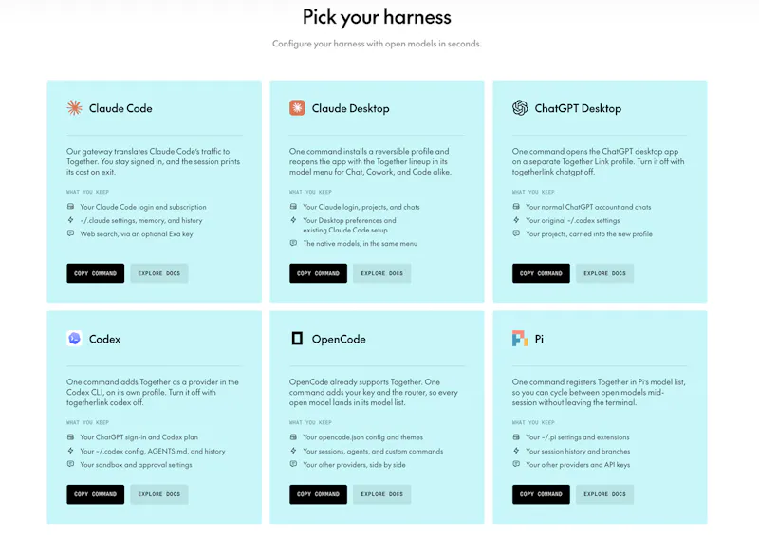Copy the OpenCode command
The image size is (759, 556).
click(x=318, y=494)
